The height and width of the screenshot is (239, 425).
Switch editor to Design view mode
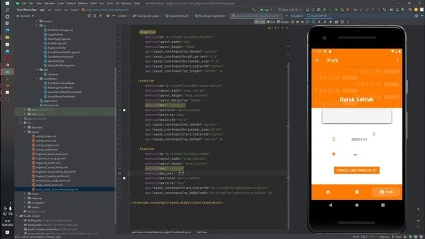click(283, 22)
